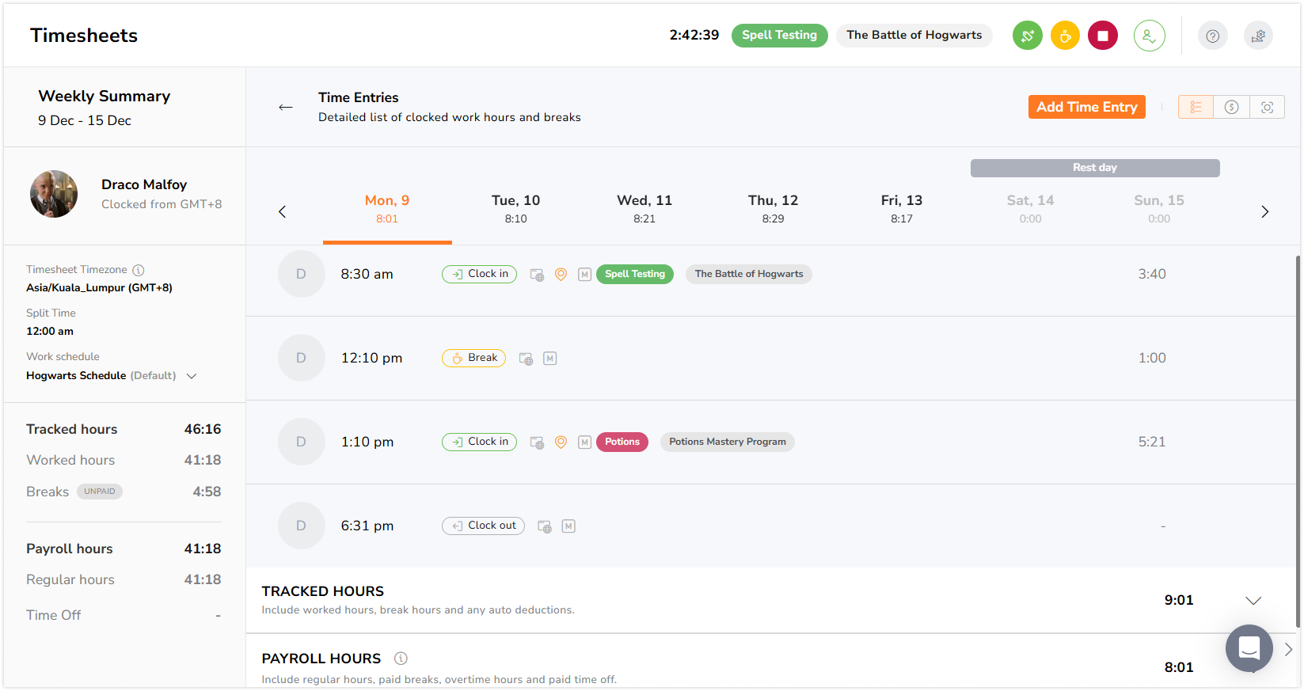Click 3:40 duration of first entry
The width and height of the screenshot is (1304, 691).
tap(1151, 274)
